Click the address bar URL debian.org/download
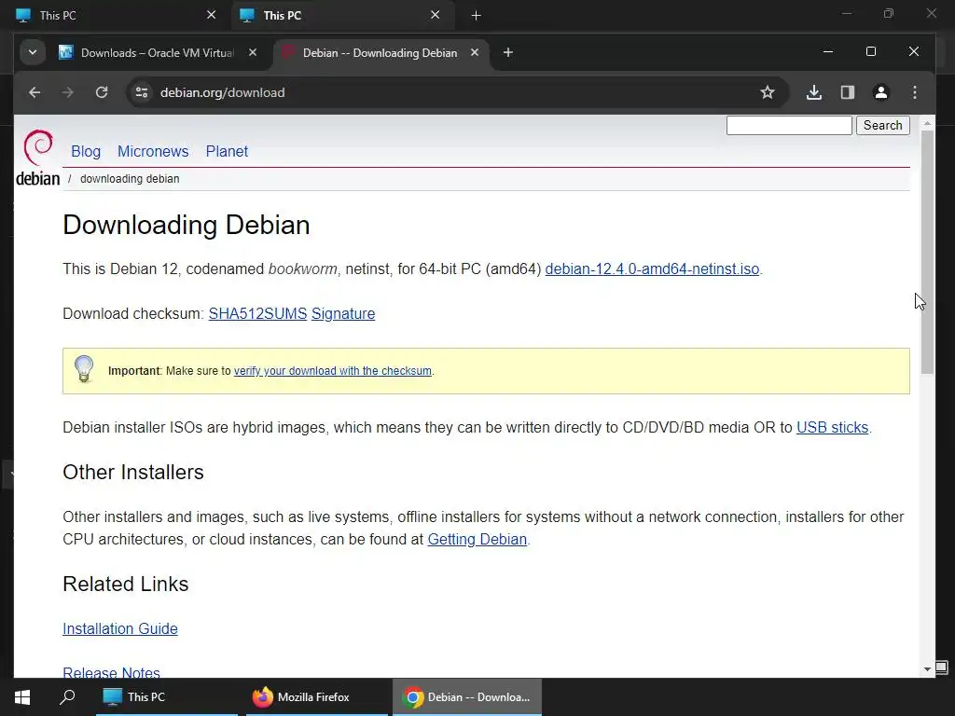The image size is (955, 716). (222, 92)
